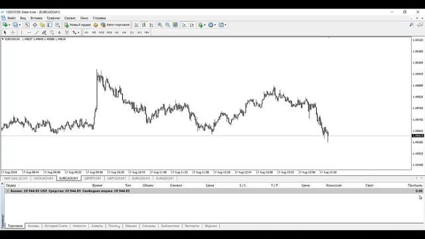The width and height of the screenshot is (425, 239).
Task: Open the Справка menu
Action: [x=99, y=18]
